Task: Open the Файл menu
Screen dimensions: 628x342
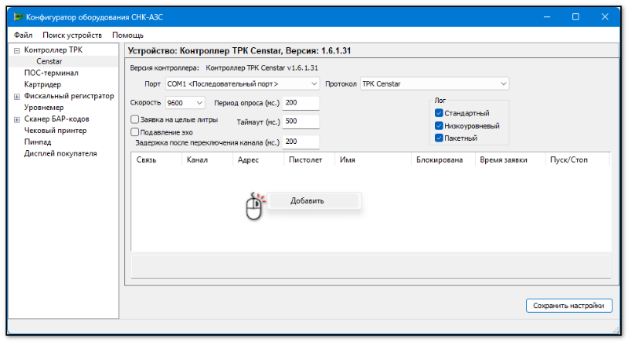Action: point(24,35)
